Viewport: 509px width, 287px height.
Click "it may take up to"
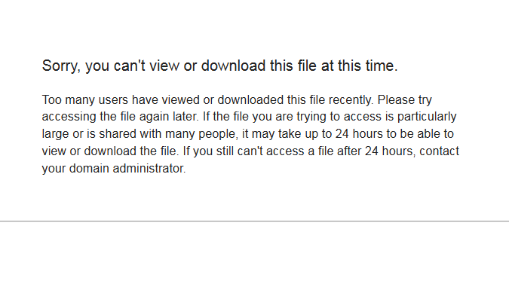pos(287,134)
